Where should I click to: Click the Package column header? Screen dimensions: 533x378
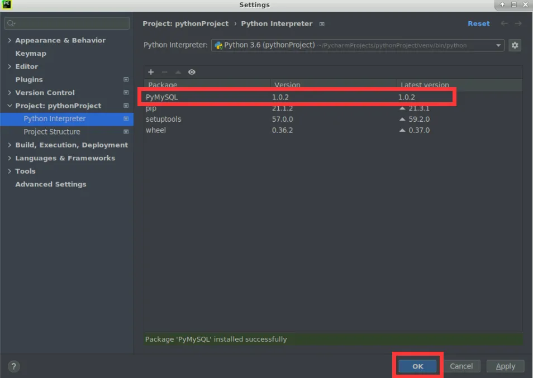pos(207,84)
